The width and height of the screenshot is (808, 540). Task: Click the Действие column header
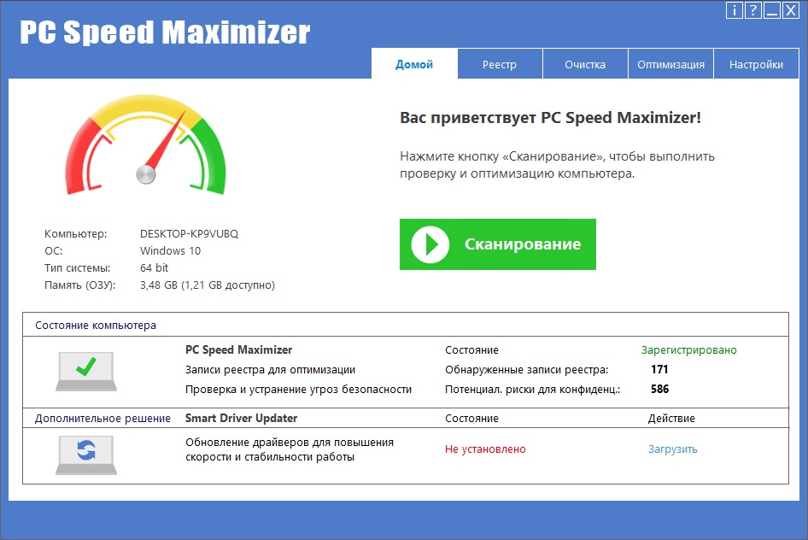(x=671, y=419)
